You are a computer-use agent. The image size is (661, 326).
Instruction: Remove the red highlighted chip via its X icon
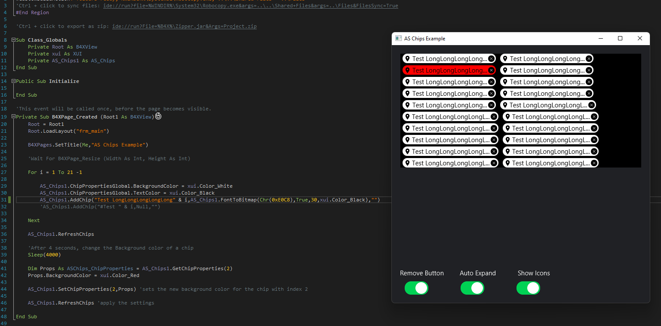pos(491,70)
